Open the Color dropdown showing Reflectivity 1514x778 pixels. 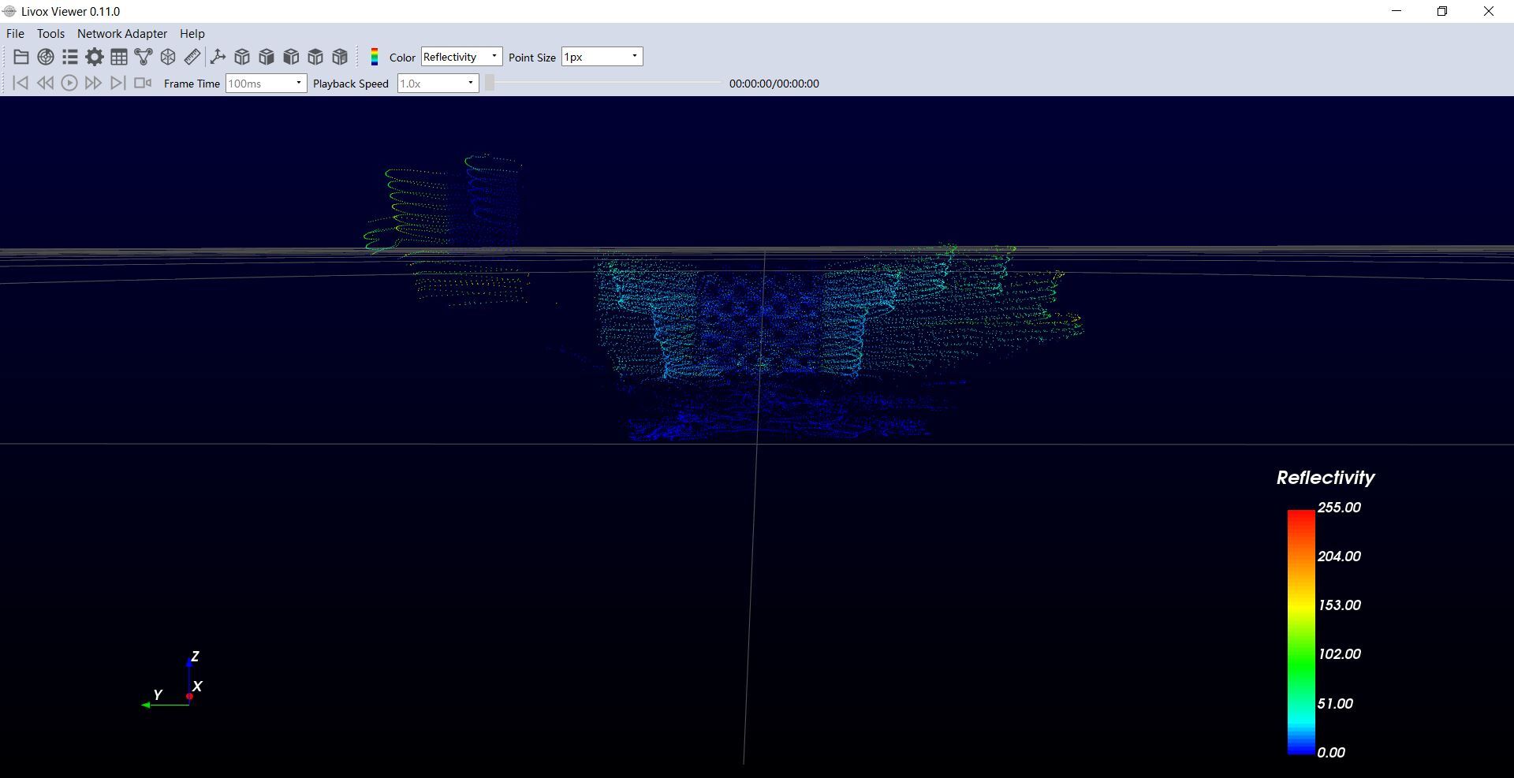461,57
